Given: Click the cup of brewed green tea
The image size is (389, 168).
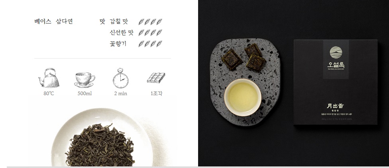Looking at the screenshot, I should click(x=243, y=97).
